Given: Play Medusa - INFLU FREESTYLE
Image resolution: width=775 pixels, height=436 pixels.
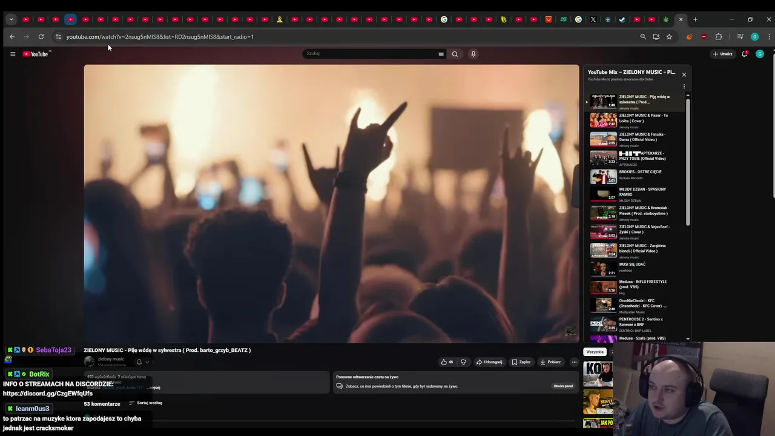Looking at the screenshot, I should pyautogui.click(x=634, y=287).
